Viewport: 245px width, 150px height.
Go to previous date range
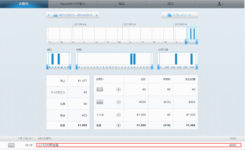pyautogui.click(x=49, y=15)
